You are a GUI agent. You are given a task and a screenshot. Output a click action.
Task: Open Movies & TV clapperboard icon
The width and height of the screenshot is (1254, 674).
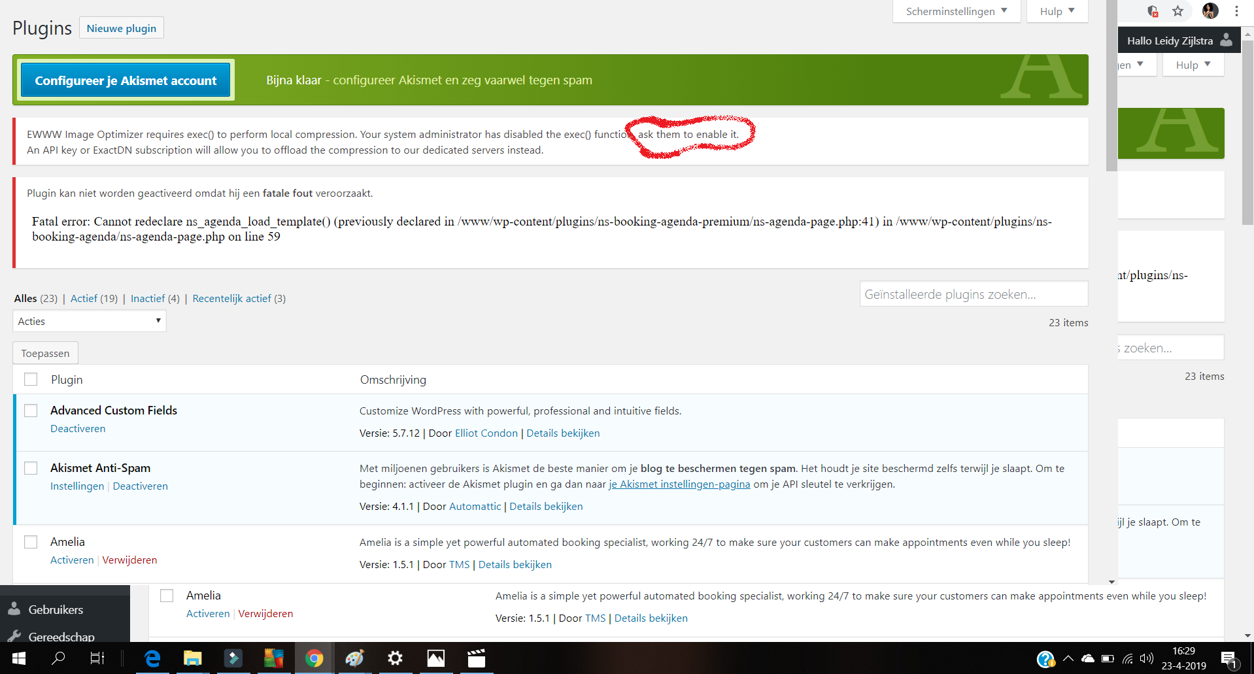(x=477, y=658)
